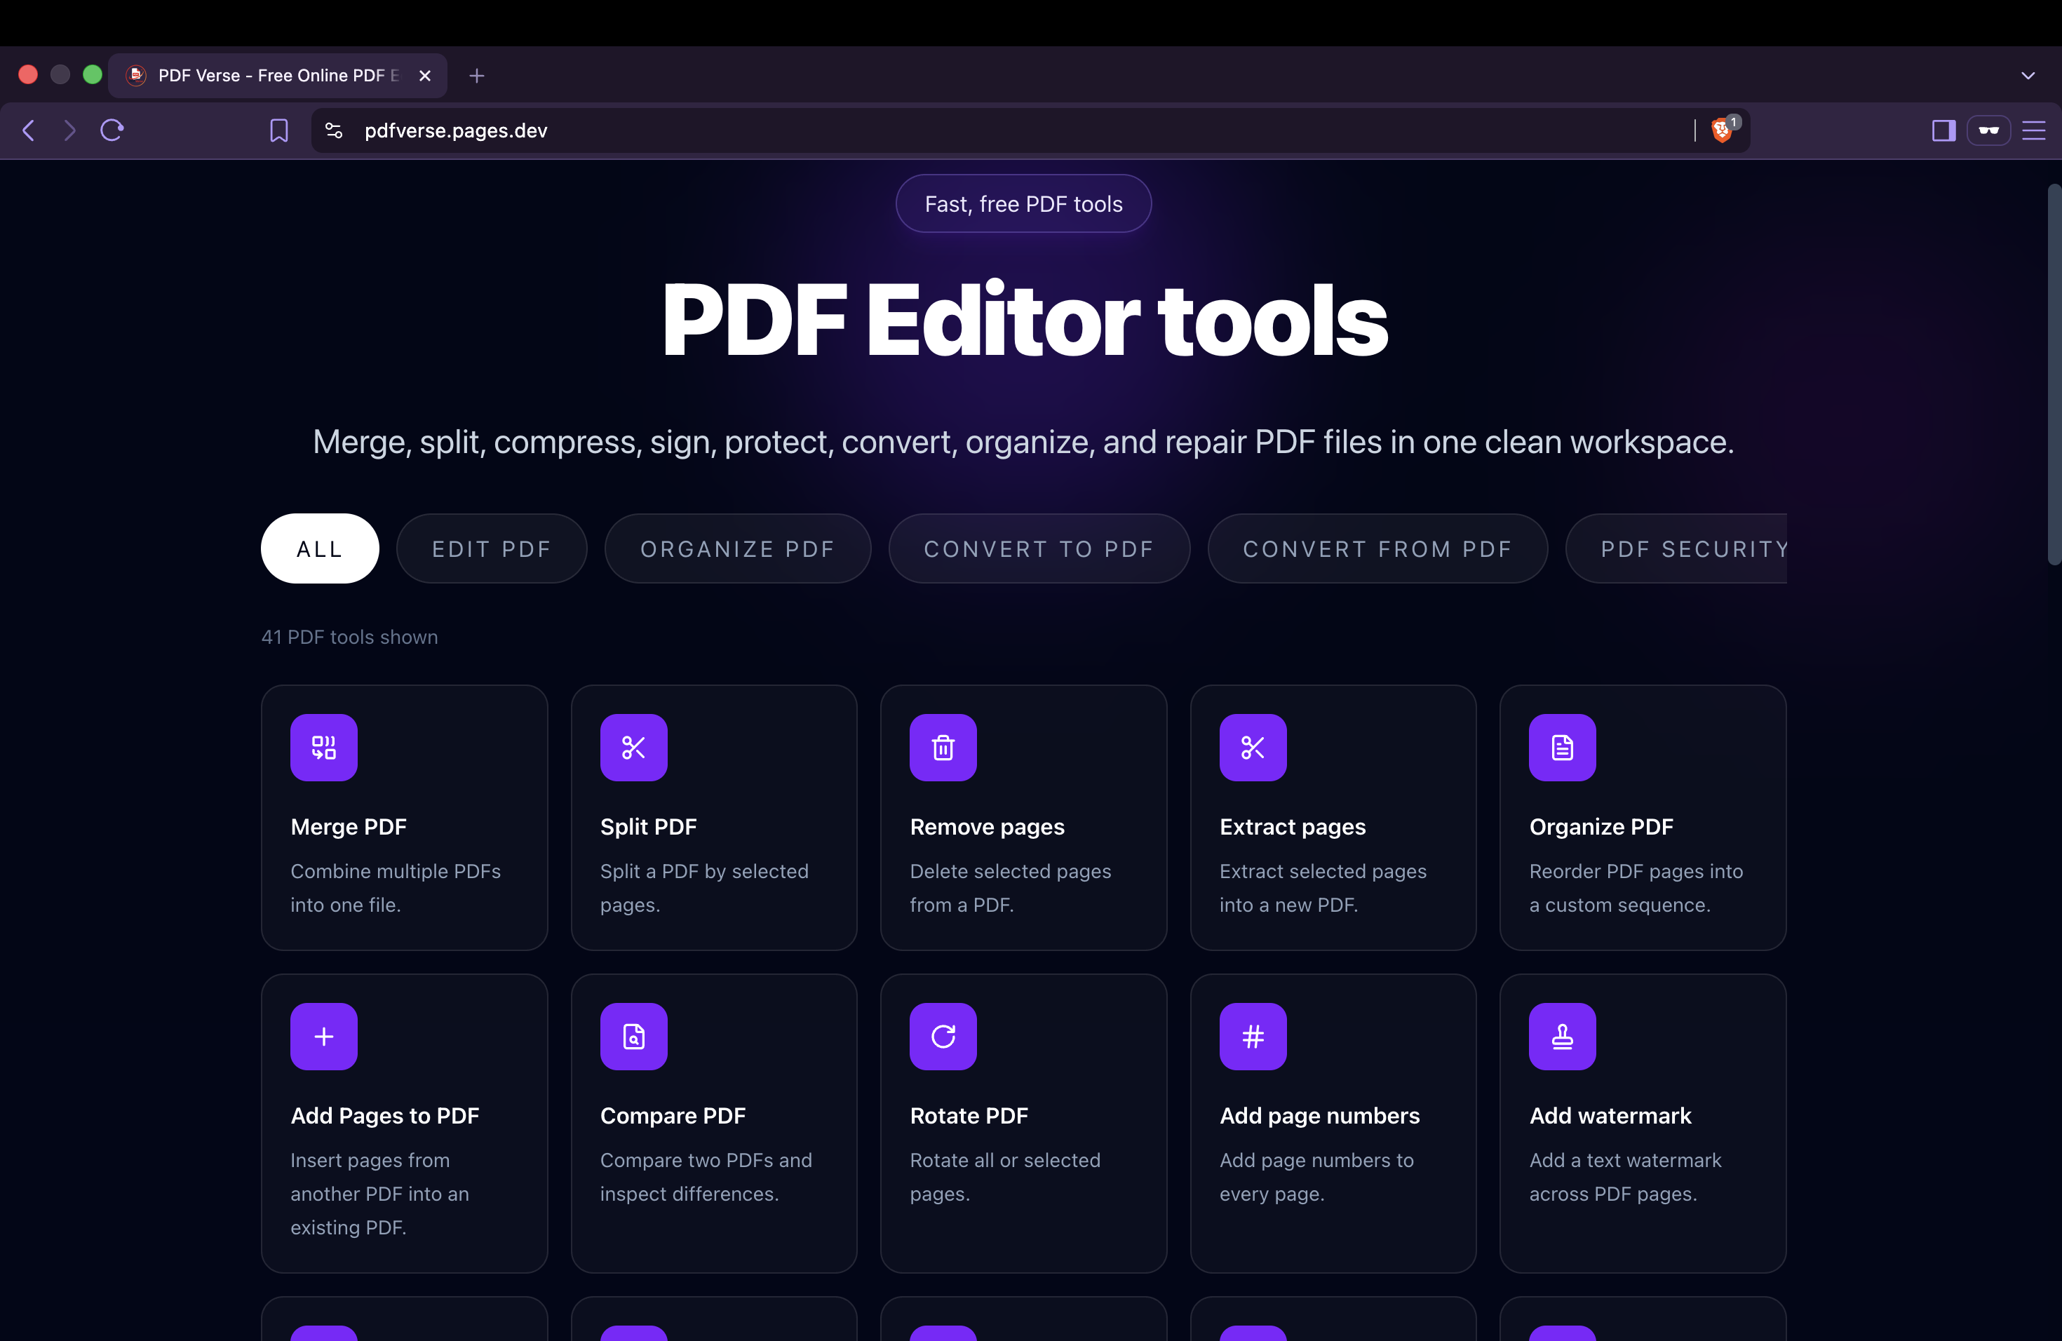The height and width of the screenshot is (1341, 2062).
Task: Open the browser hamburger menu
Action: (x=2033, y=130)
